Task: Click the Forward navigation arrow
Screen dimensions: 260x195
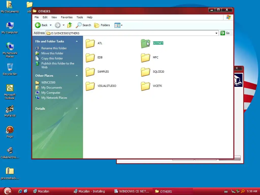Action: click(58, 25)
